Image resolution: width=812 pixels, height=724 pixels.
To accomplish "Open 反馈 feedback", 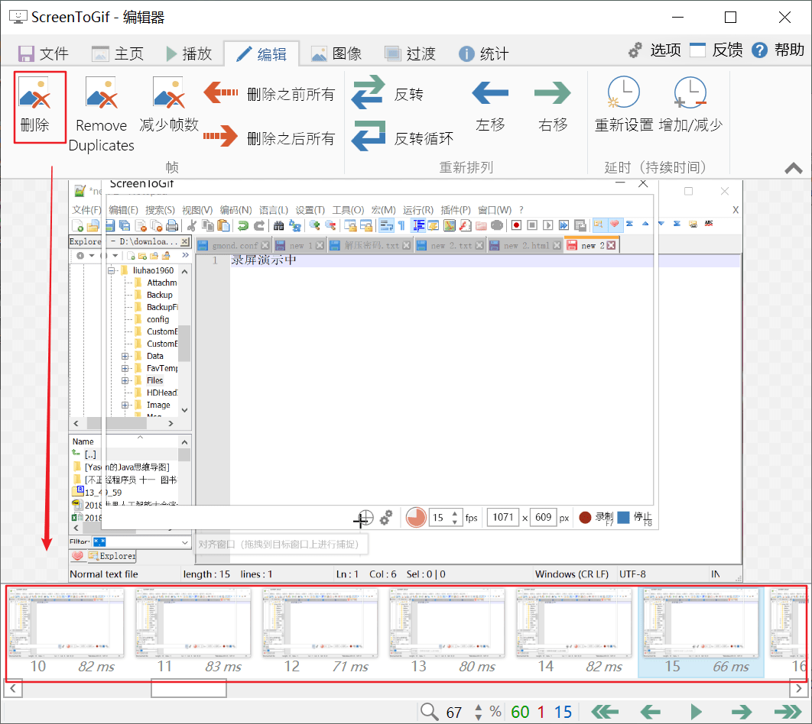I will point(716,50).
